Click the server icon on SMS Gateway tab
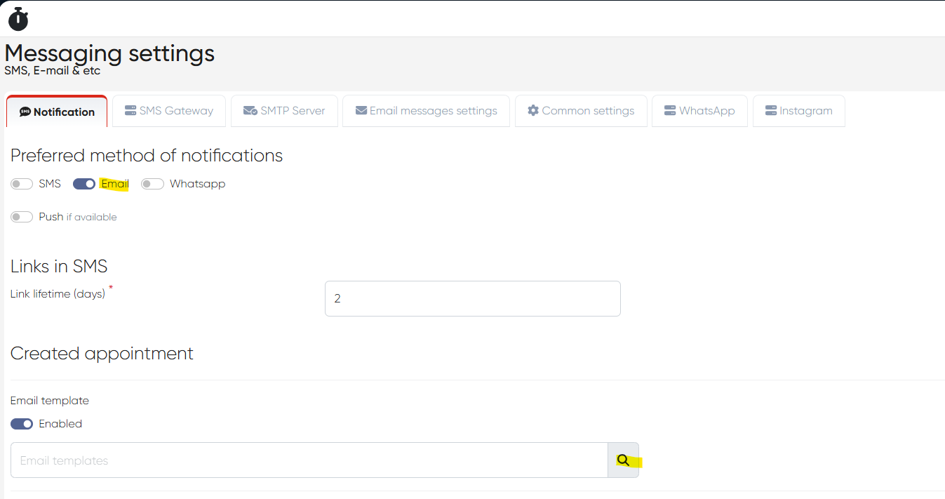Screen dimensions: 945x499 click(130, 111)
